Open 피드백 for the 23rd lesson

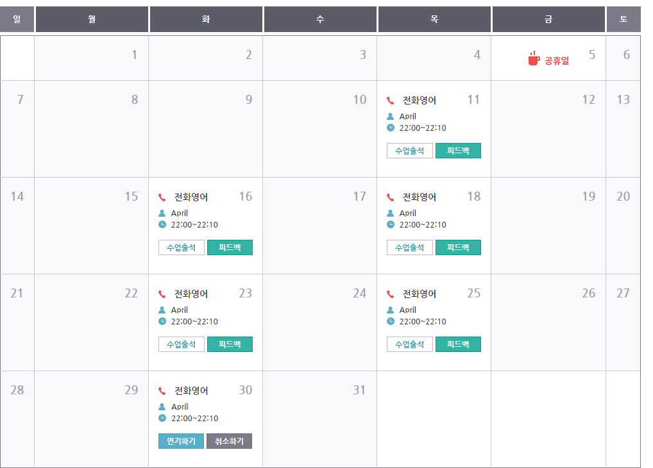pos(230,344)
